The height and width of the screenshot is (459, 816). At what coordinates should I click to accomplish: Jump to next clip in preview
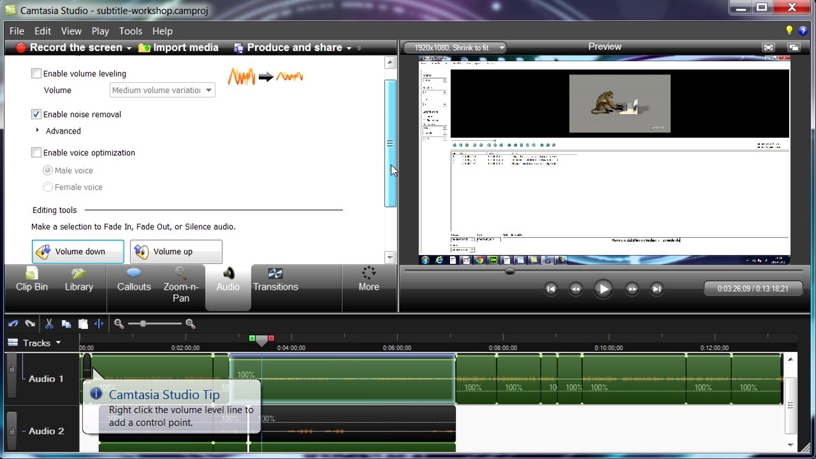(657, 289)
